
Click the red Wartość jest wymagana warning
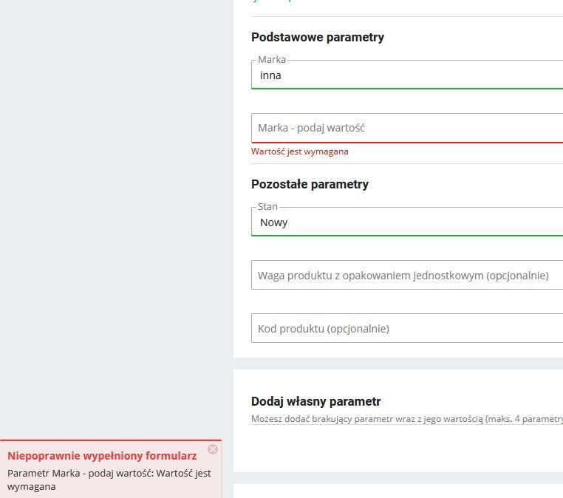coord(299,151)
